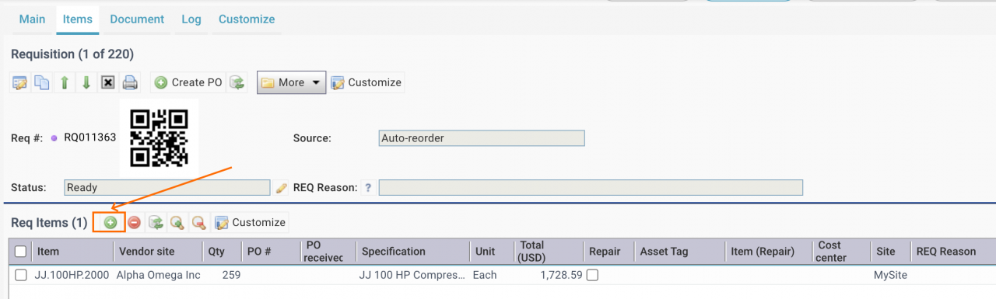Click the REQ Reason help question icon
996x299 pixels.
367,188
